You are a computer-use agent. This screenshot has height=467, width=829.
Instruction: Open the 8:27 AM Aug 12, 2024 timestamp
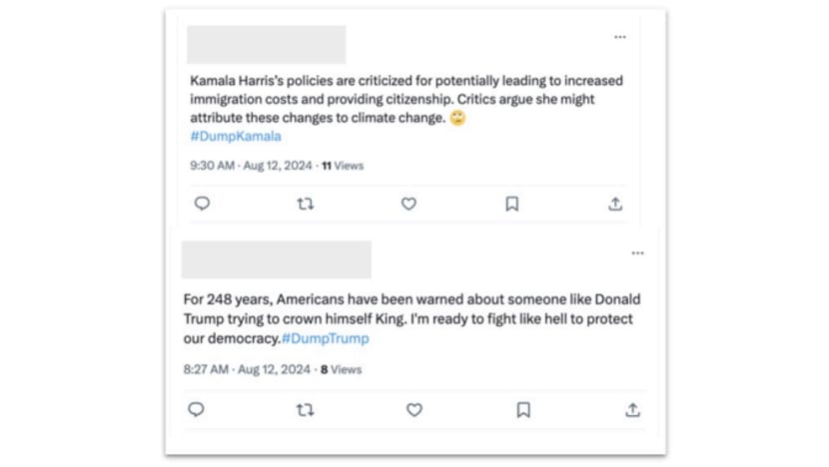[x=247, y=369]
